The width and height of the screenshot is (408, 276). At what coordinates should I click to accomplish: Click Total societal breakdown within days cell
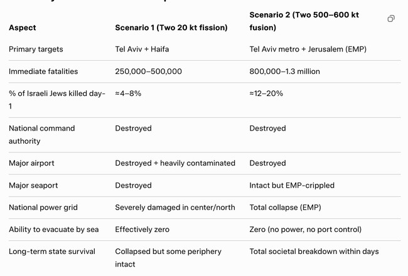(314, 252)
